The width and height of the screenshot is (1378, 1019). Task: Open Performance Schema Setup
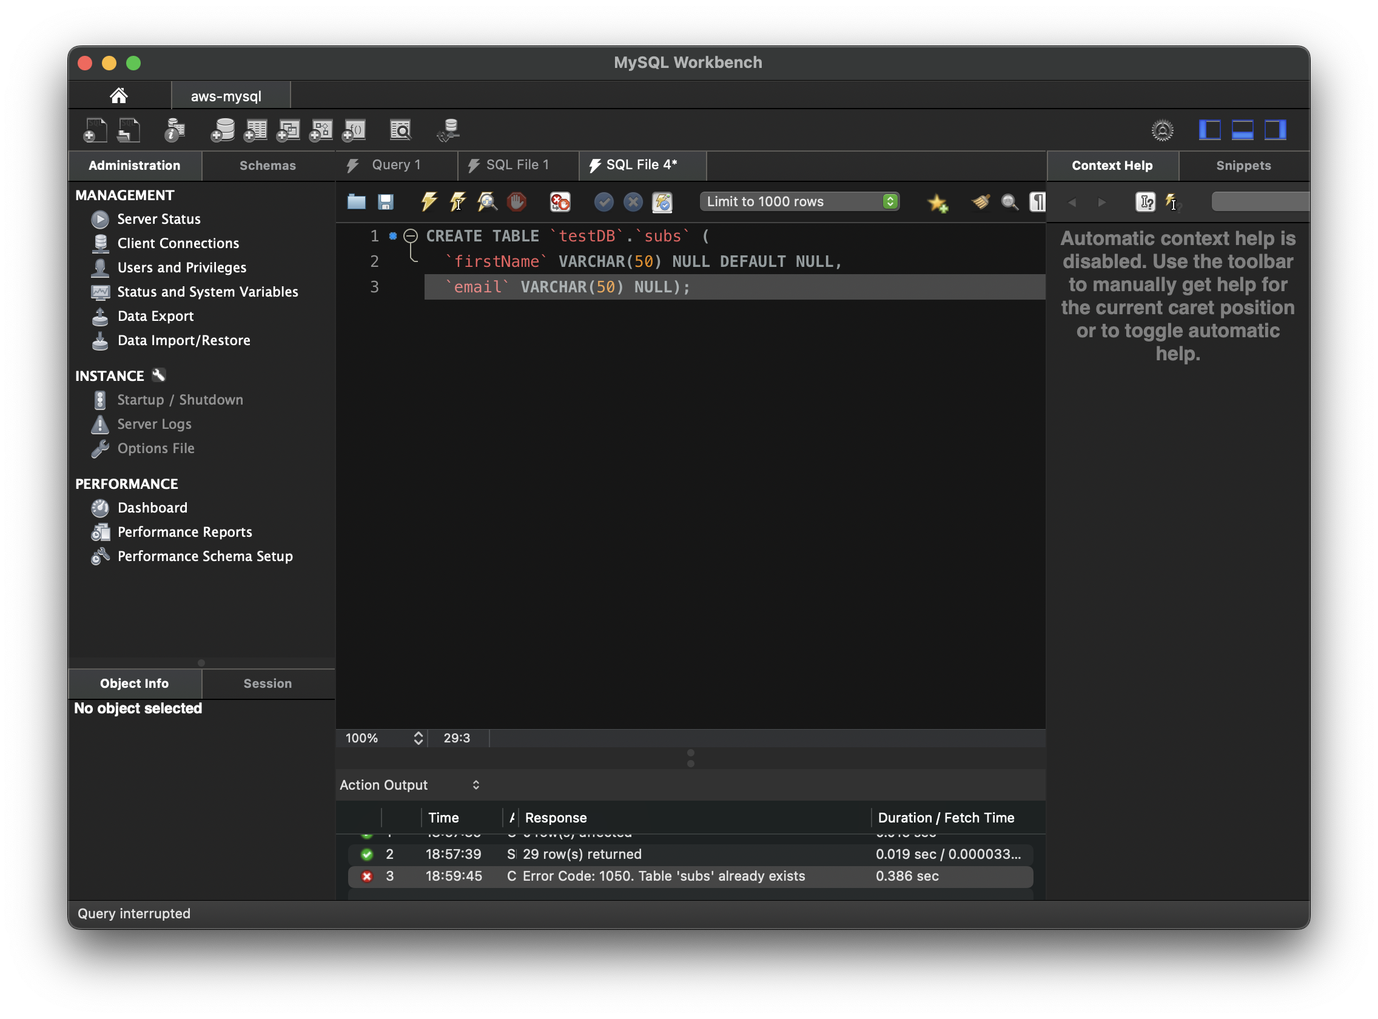(x=205, y=556)
